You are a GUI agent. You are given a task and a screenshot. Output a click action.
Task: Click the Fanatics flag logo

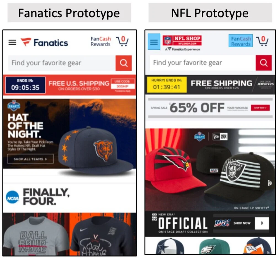click(x=26, y=42)
